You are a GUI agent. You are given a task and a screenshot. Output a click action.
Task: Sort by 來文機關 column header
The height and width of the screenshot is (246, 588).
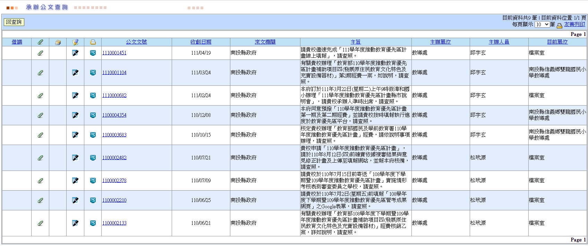coord(265,42)
